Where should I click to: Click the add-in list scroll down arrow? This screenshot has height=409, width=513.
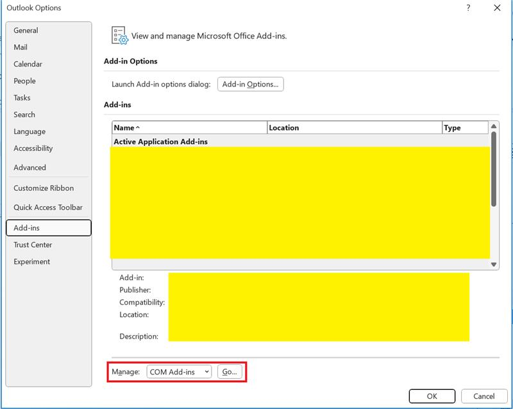point(494,264)
